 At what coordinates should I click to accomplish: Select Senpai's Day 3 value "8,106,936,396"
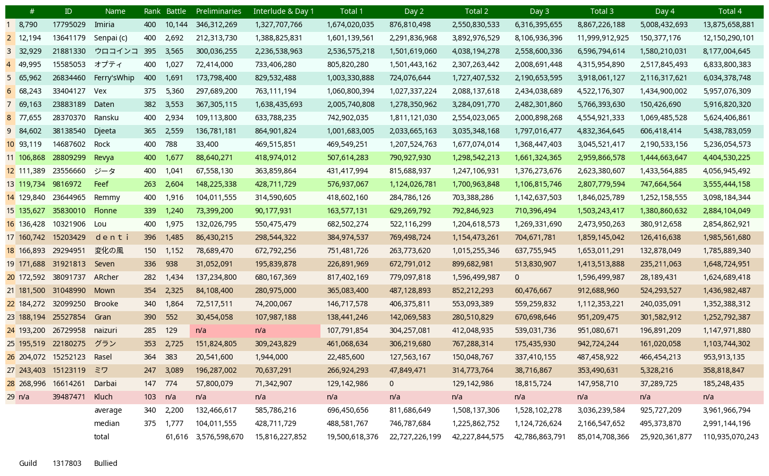(538, 38)
